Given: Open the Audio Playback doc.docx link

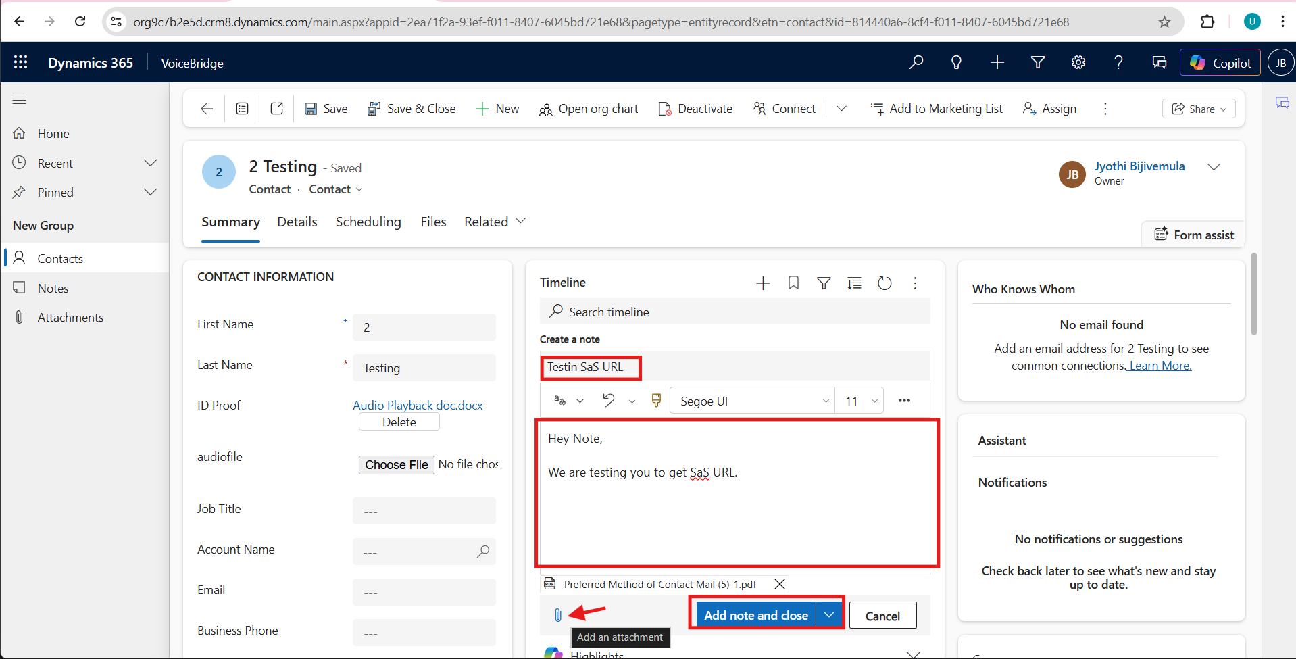Looking at the screenshot, I should point(418,405).
